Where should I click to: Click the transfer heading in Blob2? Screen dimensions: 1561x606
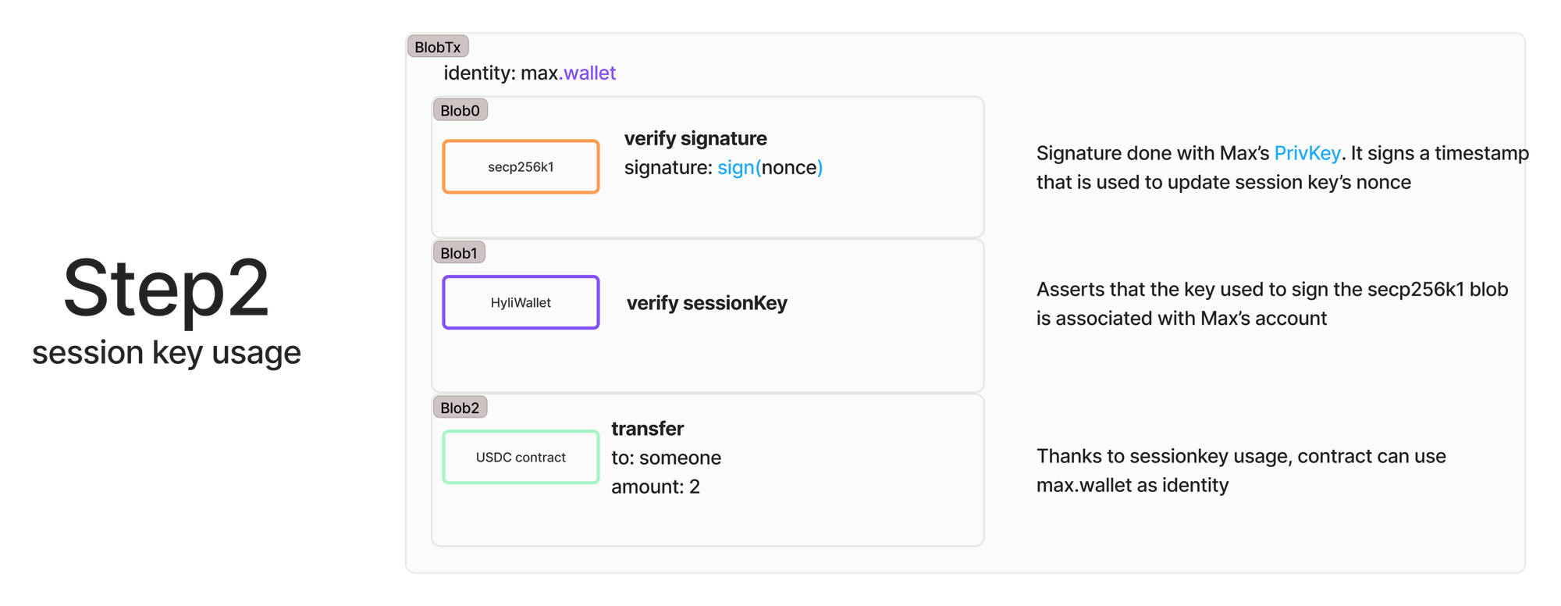point(647,429)
